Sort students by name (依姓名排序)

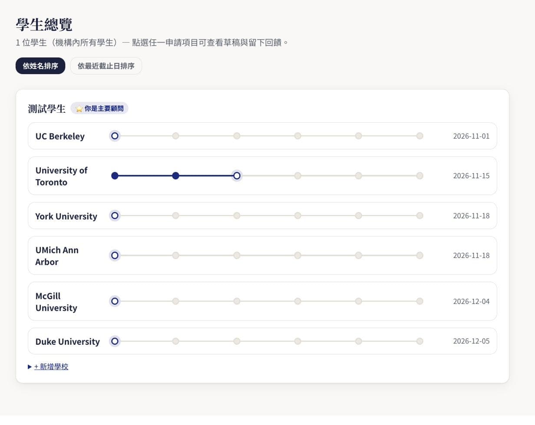(x=40, y=66)
